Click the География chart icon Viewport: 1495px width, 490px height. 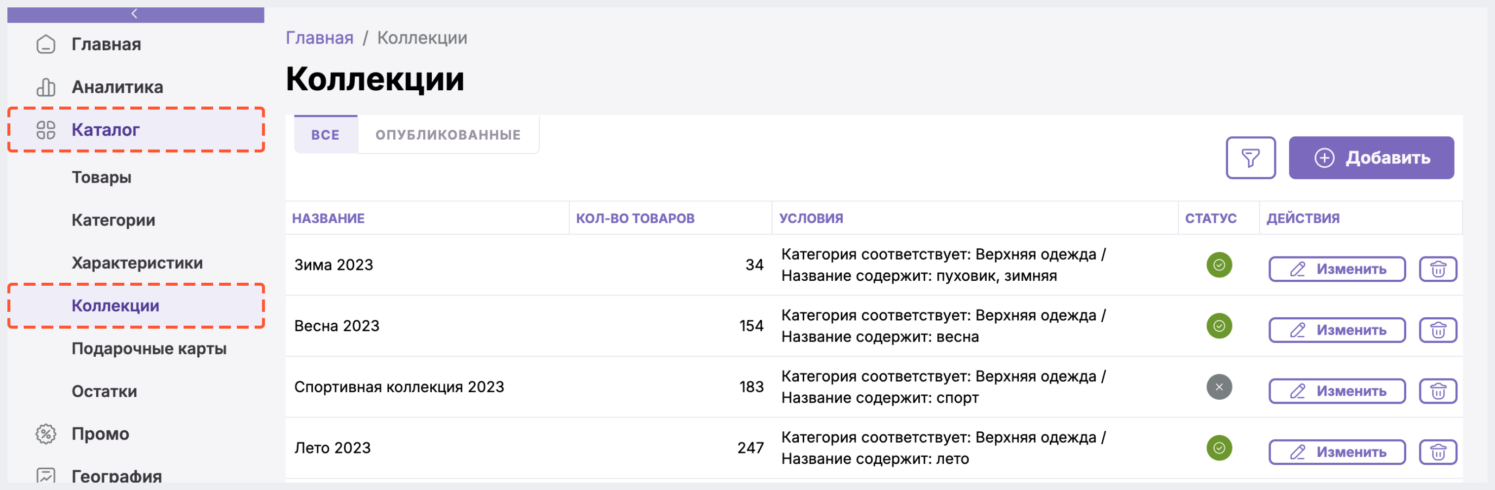(46, 476)
